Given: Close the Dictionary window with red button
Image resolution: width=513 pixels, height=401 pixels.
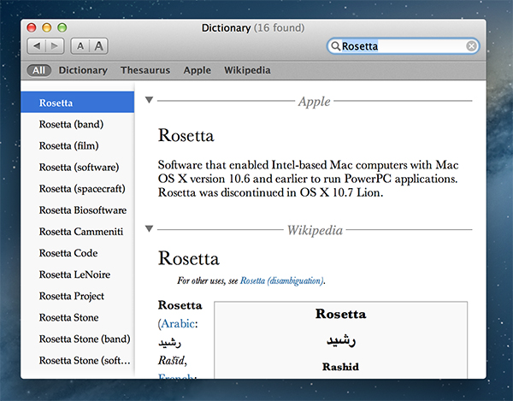Looking at the screenshot, I should [32, 27].
